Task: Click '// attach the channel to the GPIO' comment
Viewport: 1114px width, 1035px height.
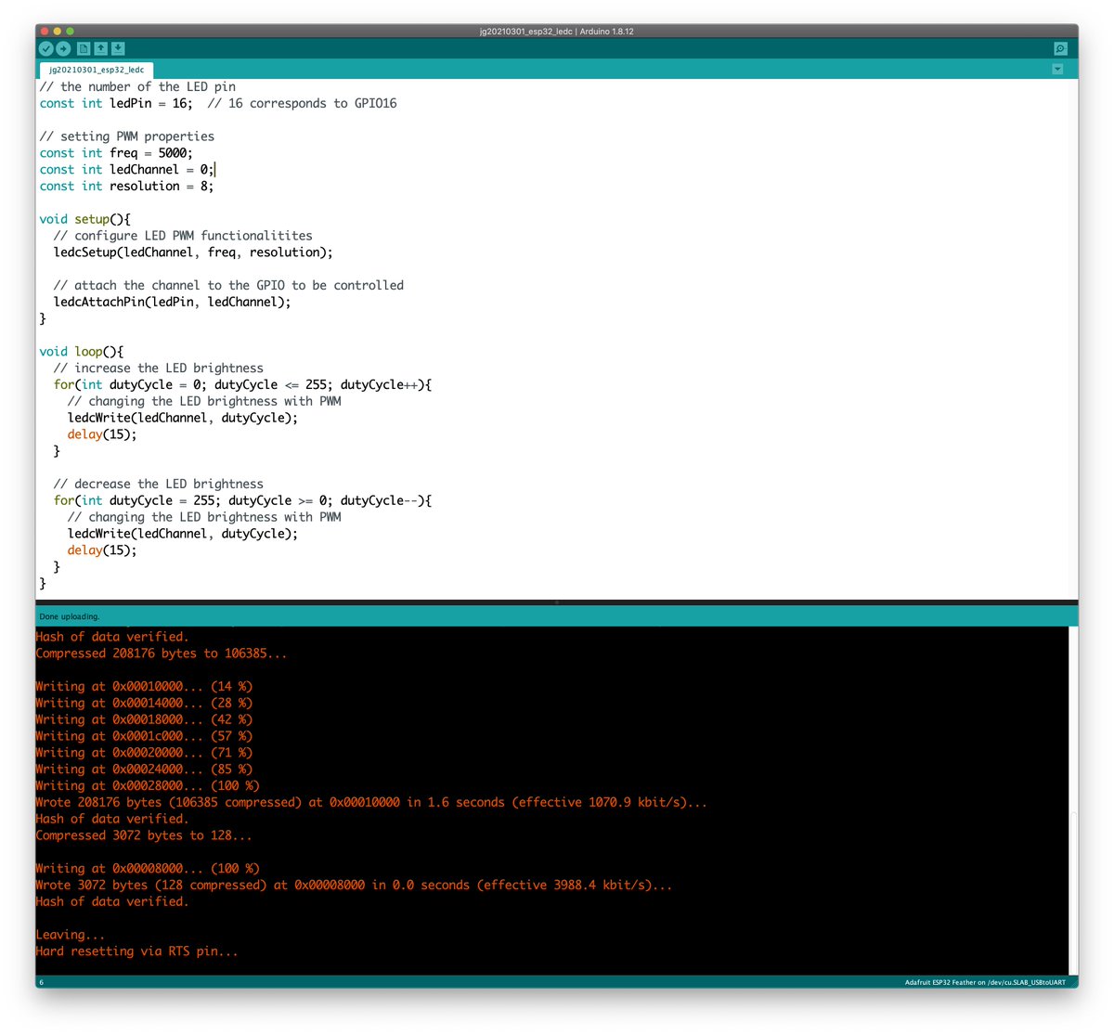Action: [228, 286]
